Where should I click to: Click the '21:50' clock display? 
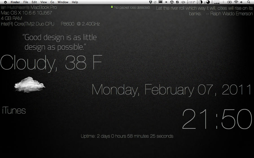[217, 119]
